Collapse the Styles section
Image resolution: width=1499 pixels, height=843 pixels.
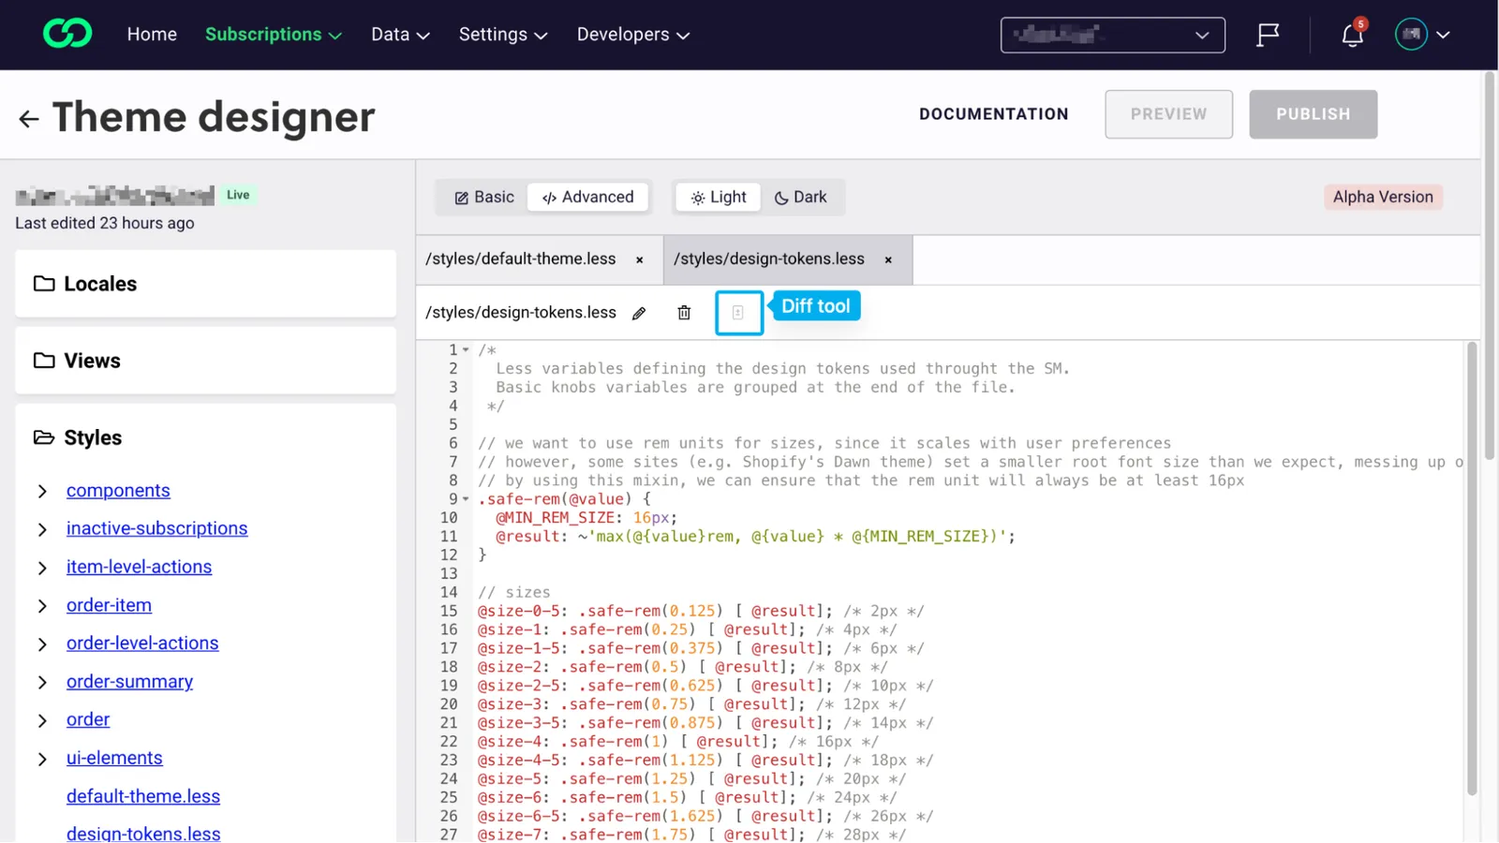[205, 437]
